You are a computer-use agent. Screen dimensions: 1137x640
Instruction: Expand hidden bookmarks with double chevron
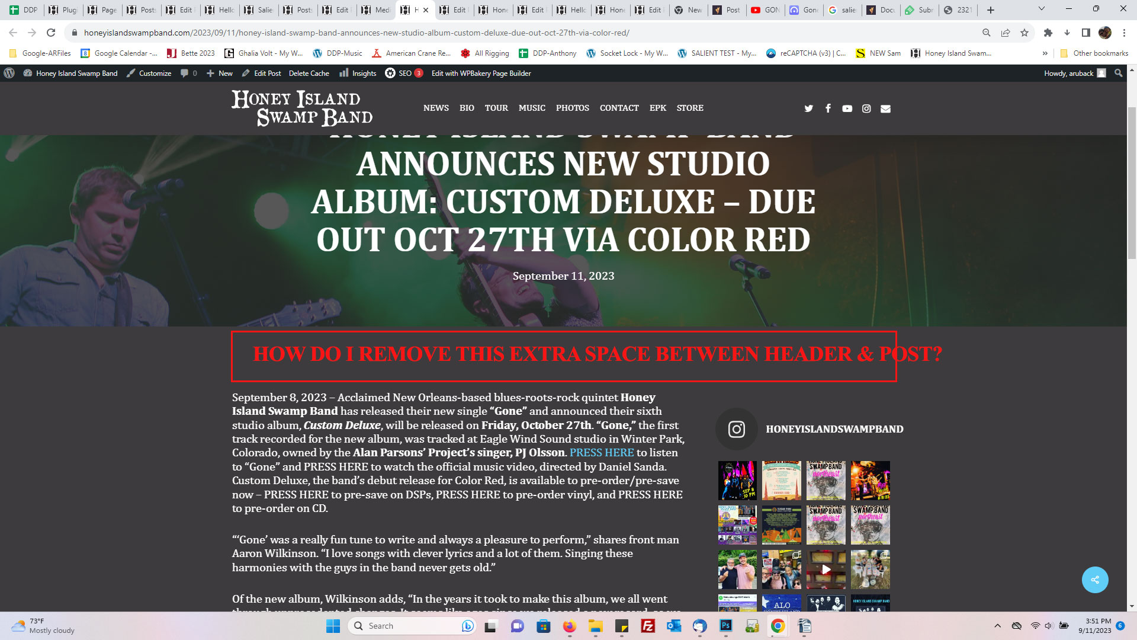click(x=1045, y=53)
